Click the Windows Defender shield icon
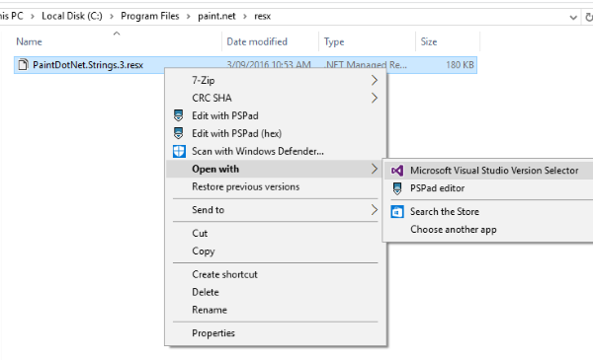 179,151
